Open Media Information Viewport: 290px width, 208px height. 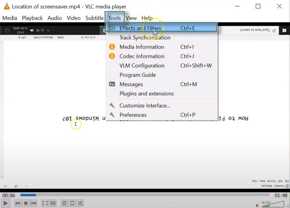[162, 47]
